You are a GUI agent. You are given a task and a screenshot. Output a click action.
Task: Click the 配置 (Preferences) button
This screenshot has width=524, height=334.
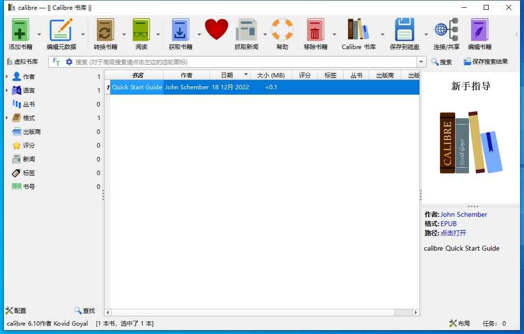(x=16, y=310)
